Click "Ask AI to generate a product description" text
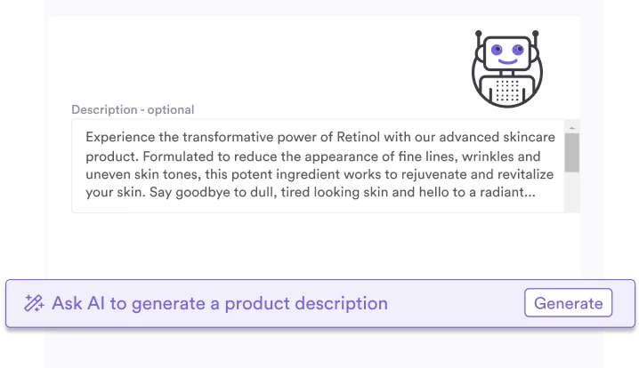The width and height of the screenshot is (639, 368). 220,303
